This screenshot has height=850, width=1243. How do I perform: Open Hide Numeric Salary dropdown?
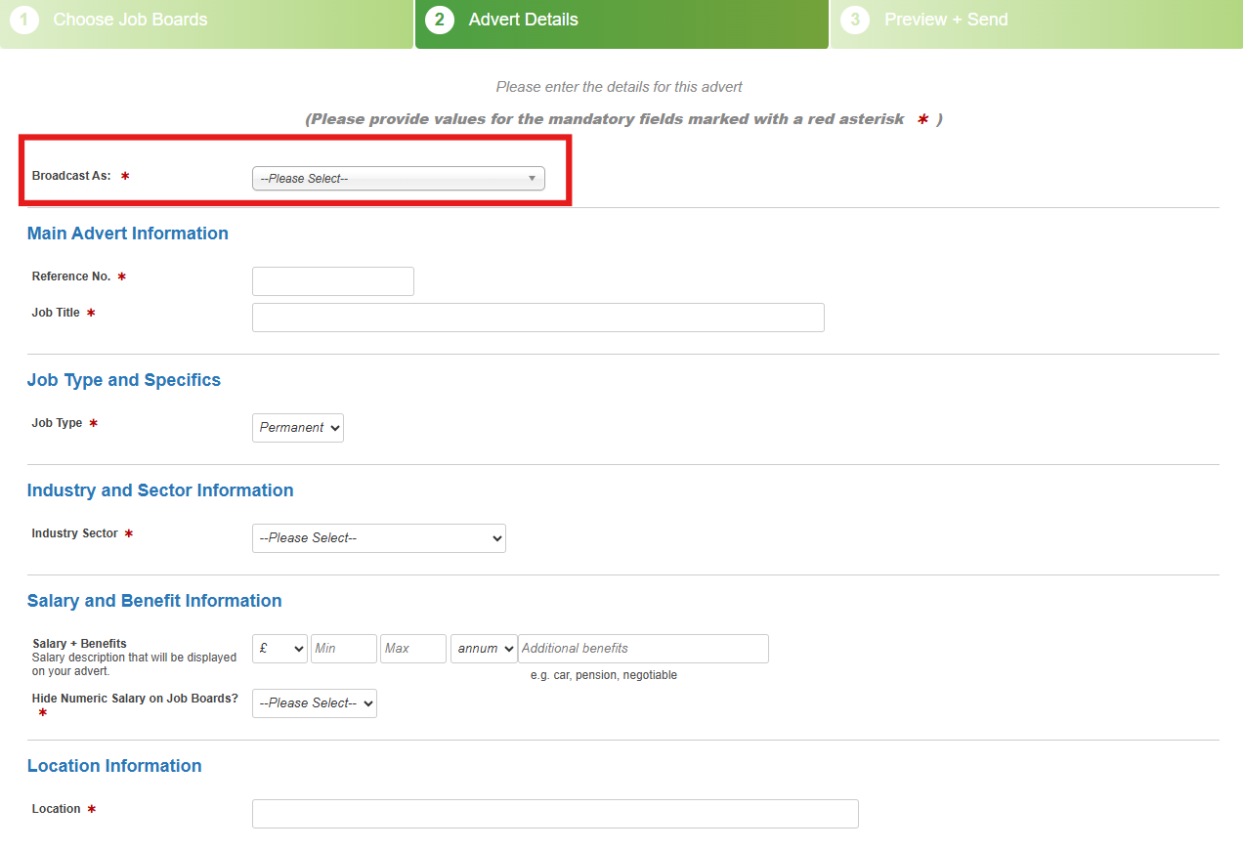tap(315, 703)
